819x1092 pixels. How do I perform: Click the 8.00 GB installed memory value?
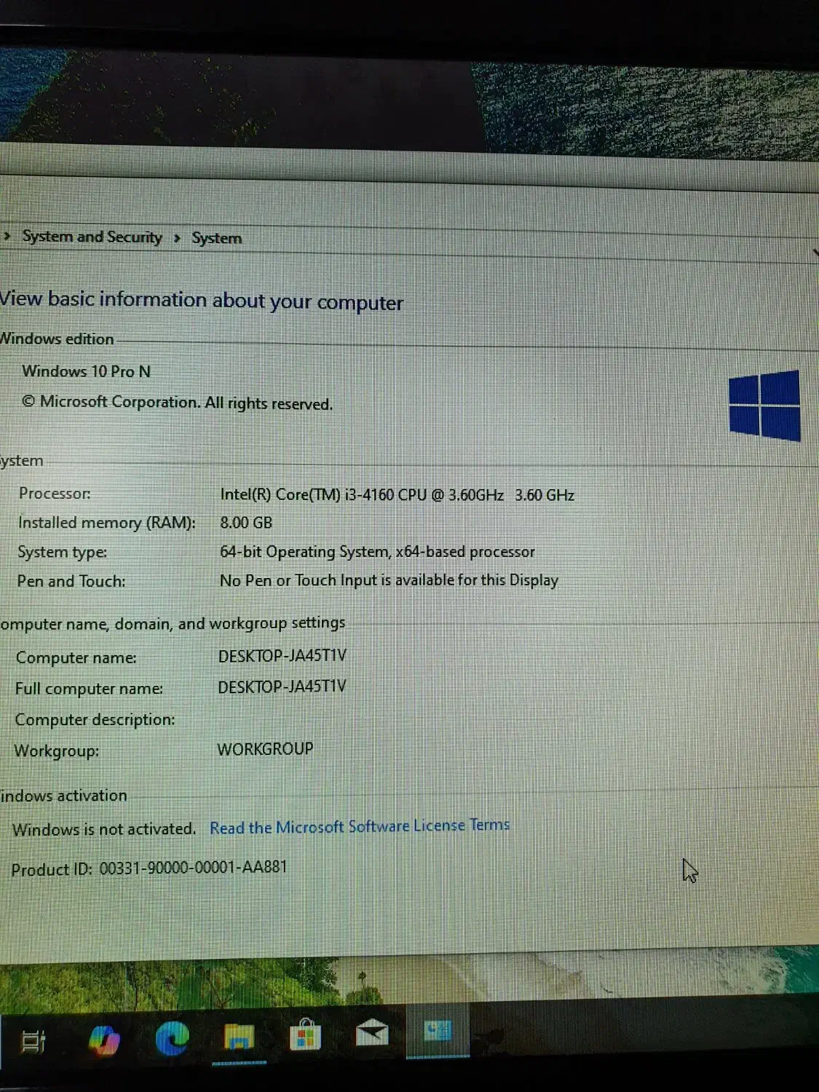click(x=246, y=523)
